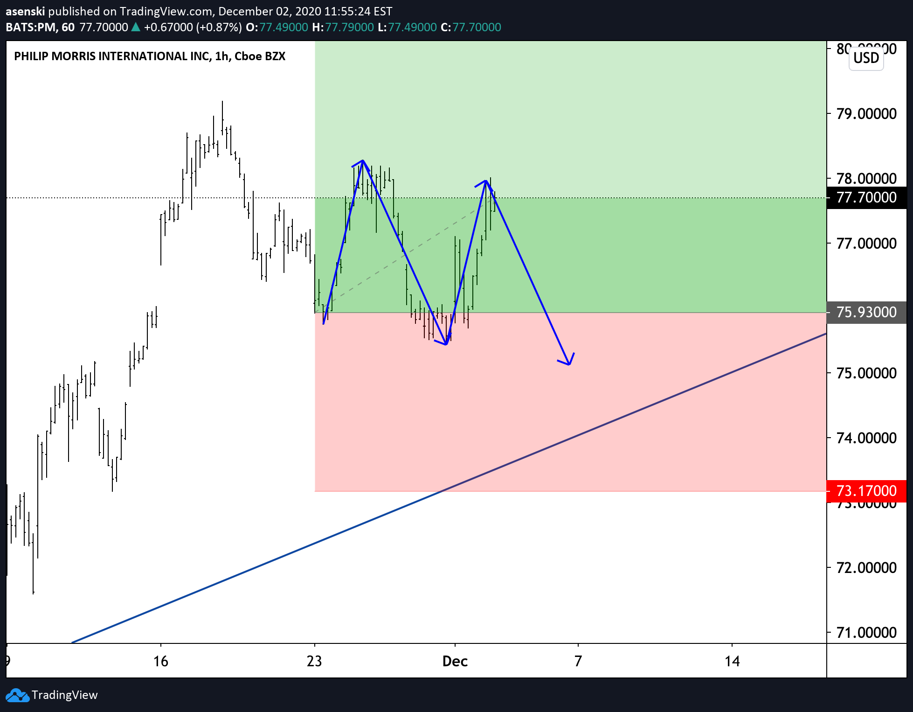Click the date label 16 on time axis
Screen dimensions: 913x712
click(161, 661)
